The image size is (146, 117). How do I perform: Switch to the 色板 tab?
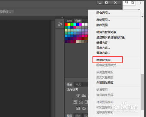point(78,21)
